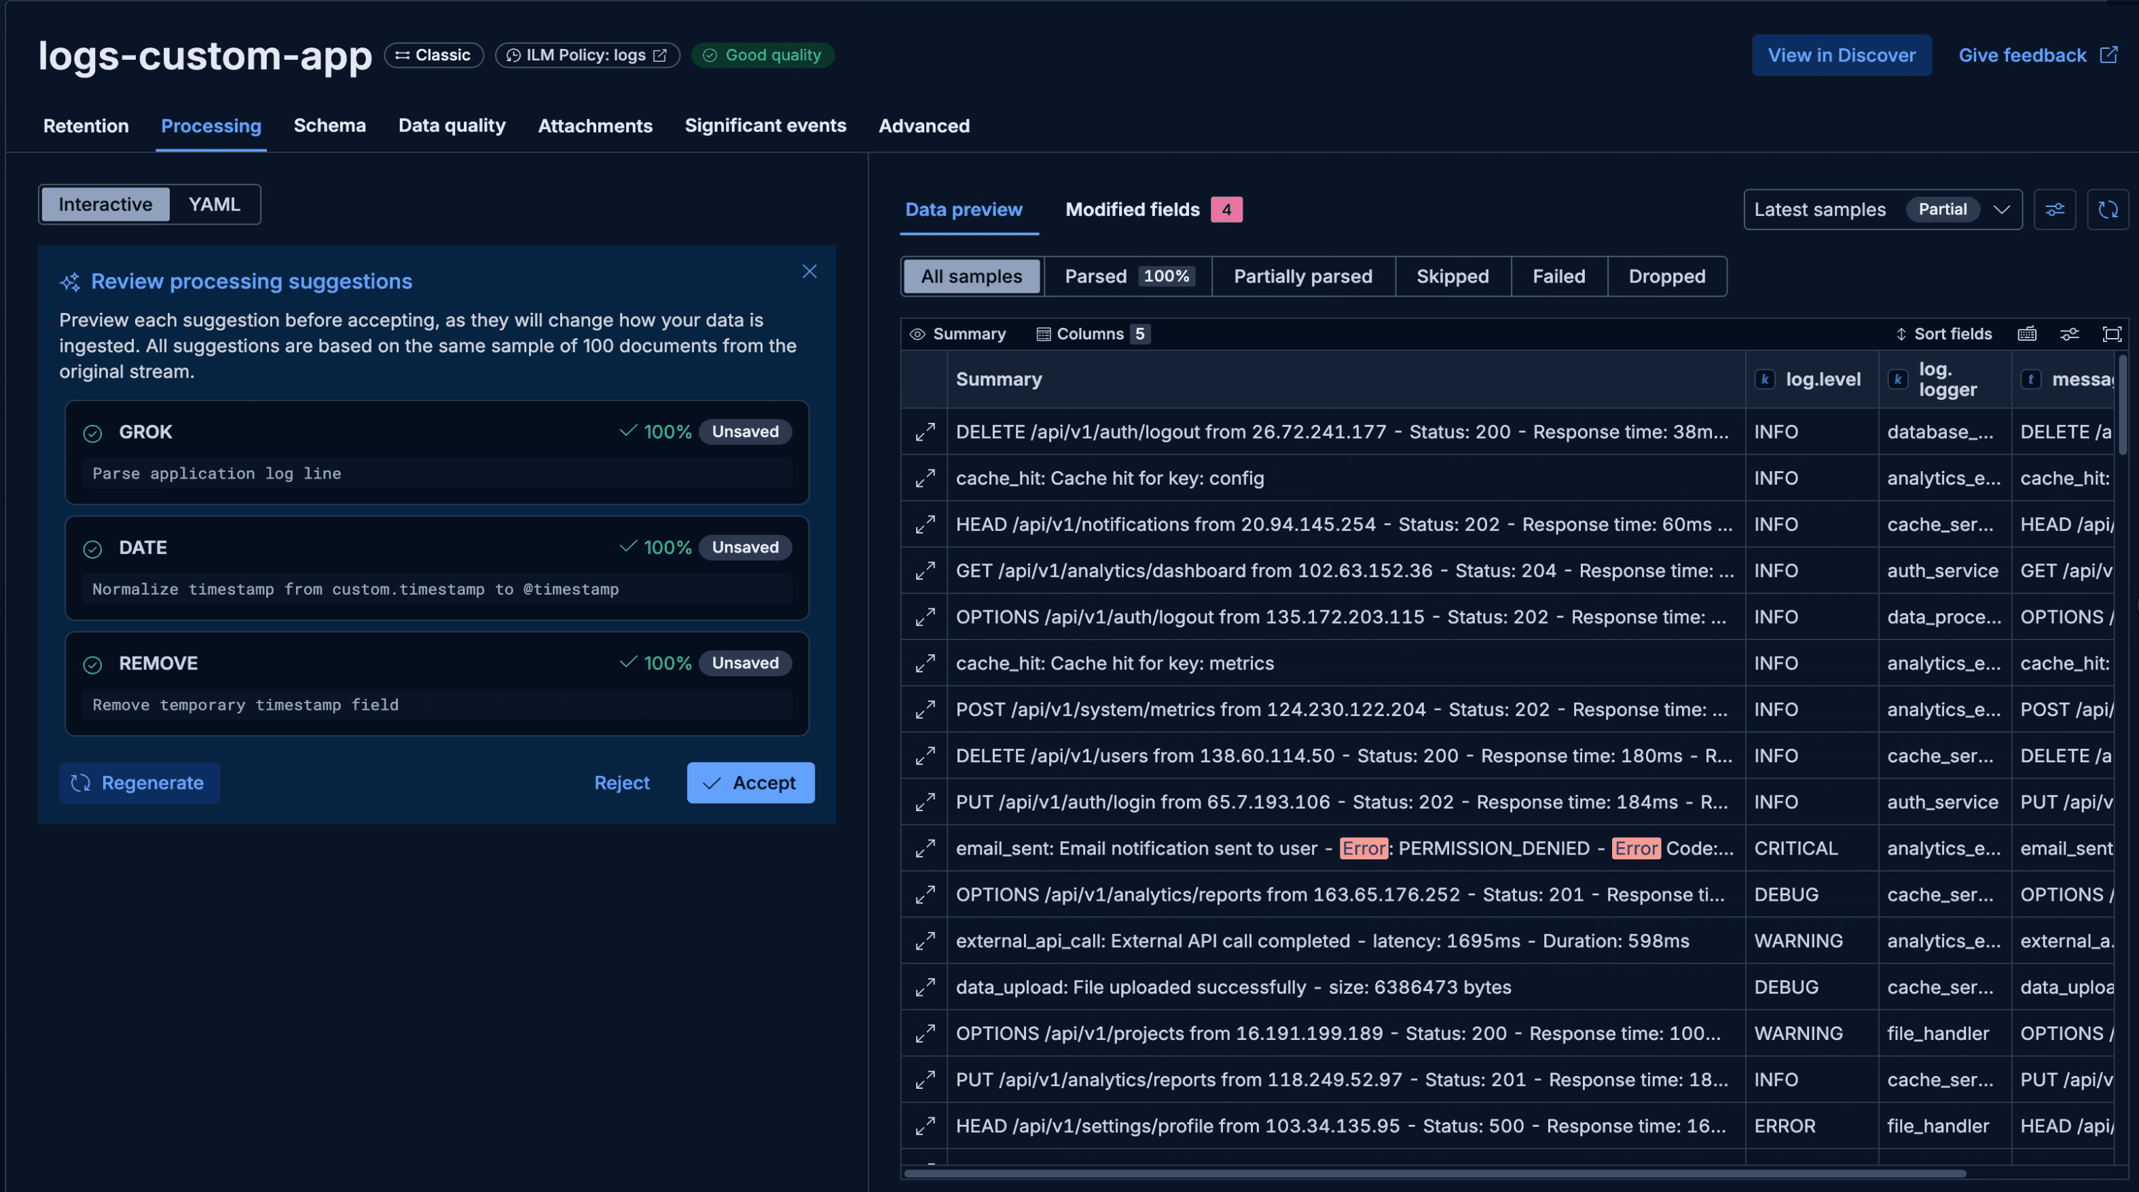Expand the first DELETE /api/v1/auth/logout row
2139x1192 pixels.
pos(924,432)
